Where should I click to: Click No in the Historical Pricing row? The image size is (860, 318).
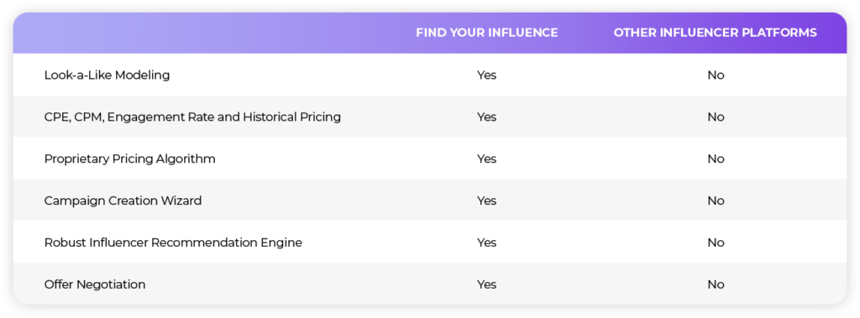point(716,117)
